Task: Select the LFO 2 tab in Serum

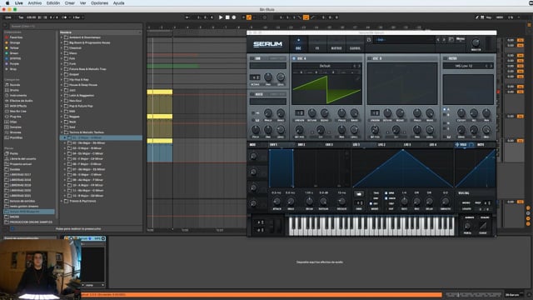Action: tap(381, 145)
